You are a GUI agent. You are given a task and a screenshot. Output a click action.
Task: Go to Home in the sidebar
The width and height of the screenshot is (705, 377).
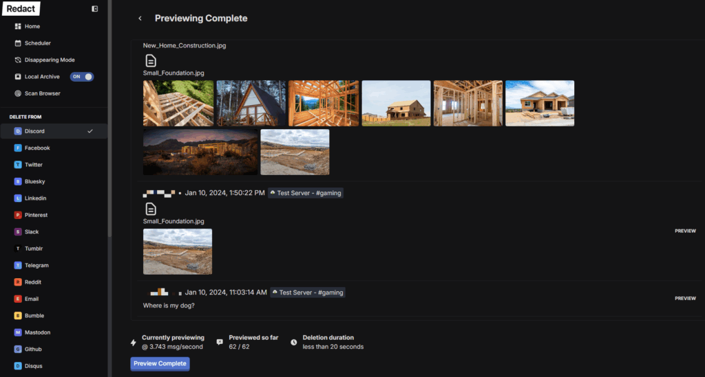(32, 26)
